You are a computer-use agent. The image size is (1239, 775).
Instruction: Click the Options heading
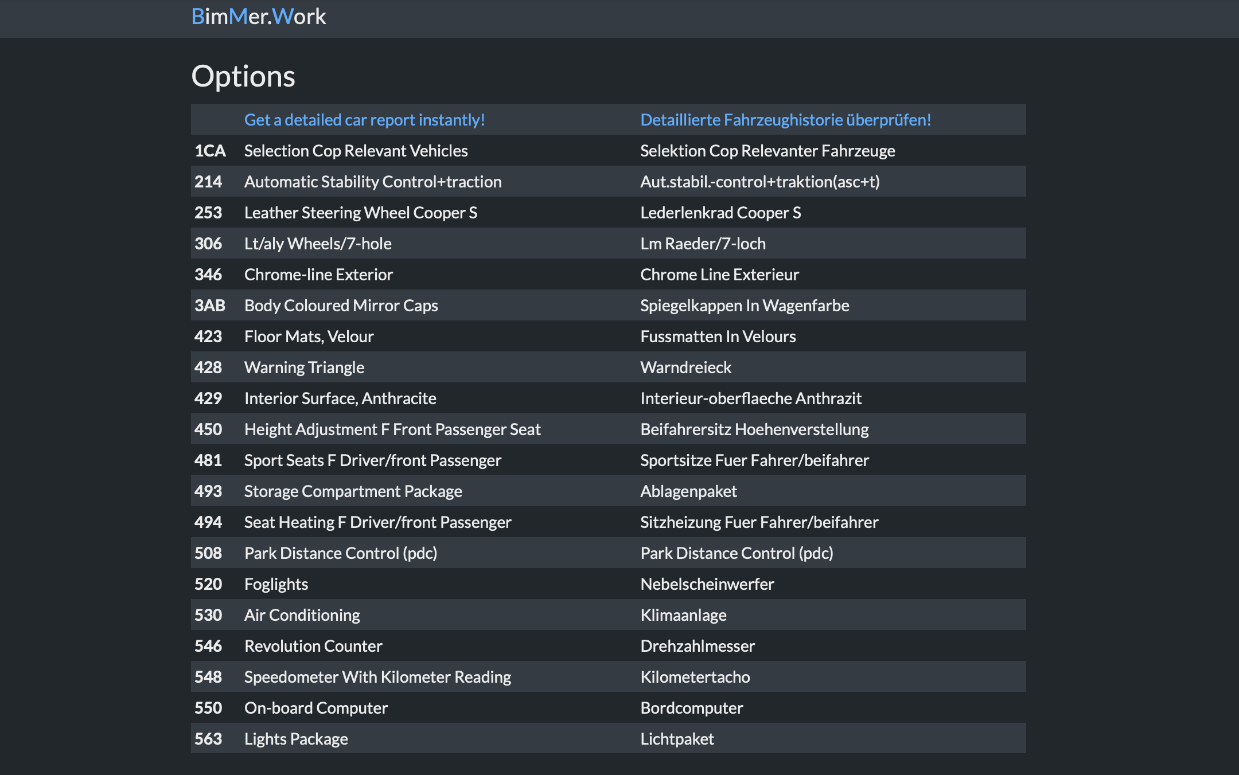[243, 76]
